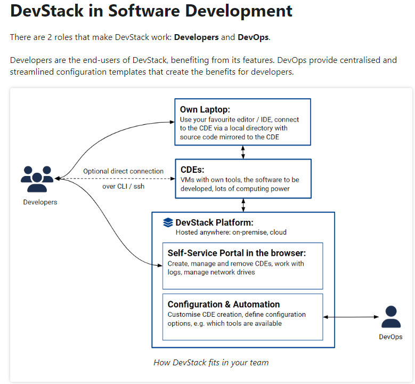Click the bold 'DevOps' word in intro sentence

[253, 37]
